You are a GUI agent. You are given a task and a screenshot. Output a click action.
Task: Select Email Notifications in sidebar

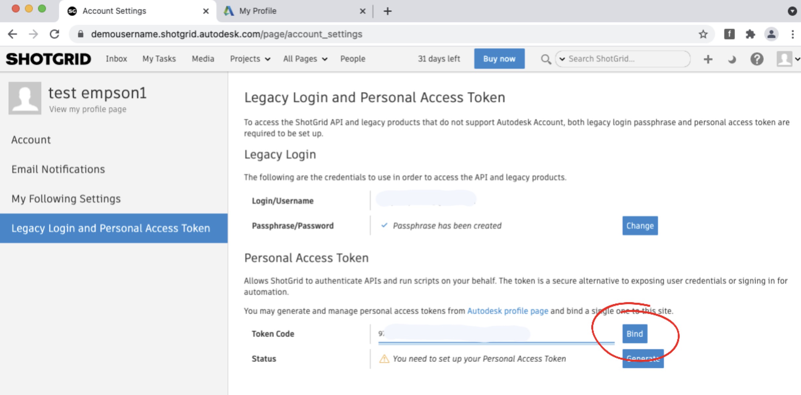click(x=58, y=169)
